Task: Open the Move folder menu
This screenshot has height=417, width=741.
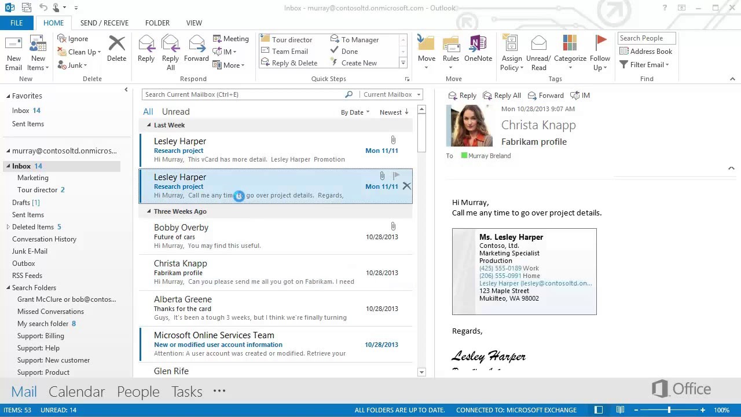Action: 427,53
